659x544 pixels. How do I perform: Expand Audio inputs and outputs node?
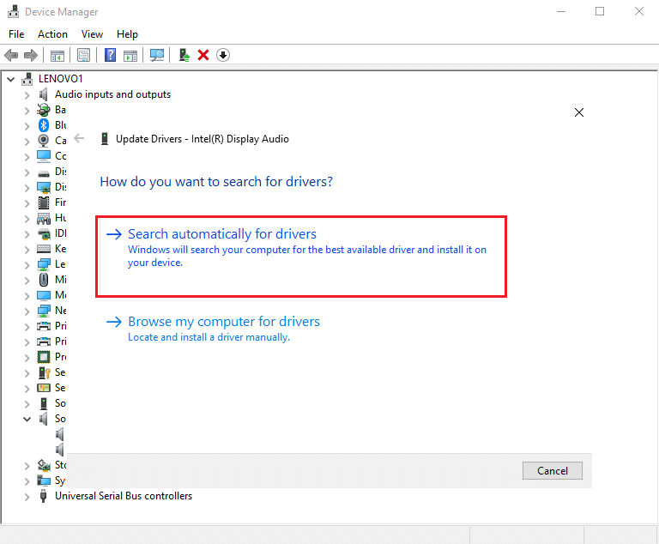click(27, 94)
